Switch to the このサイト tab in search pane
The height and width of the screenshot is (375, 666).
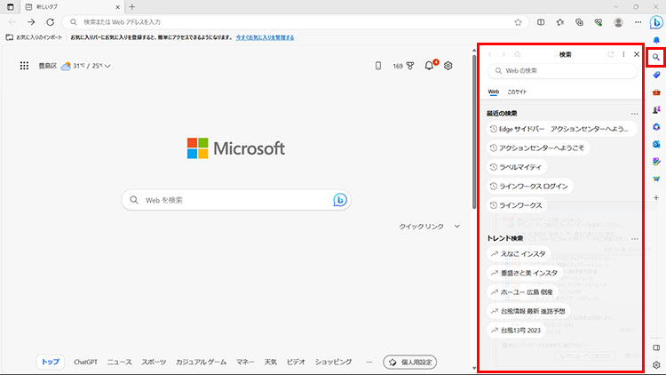point(517,92)
